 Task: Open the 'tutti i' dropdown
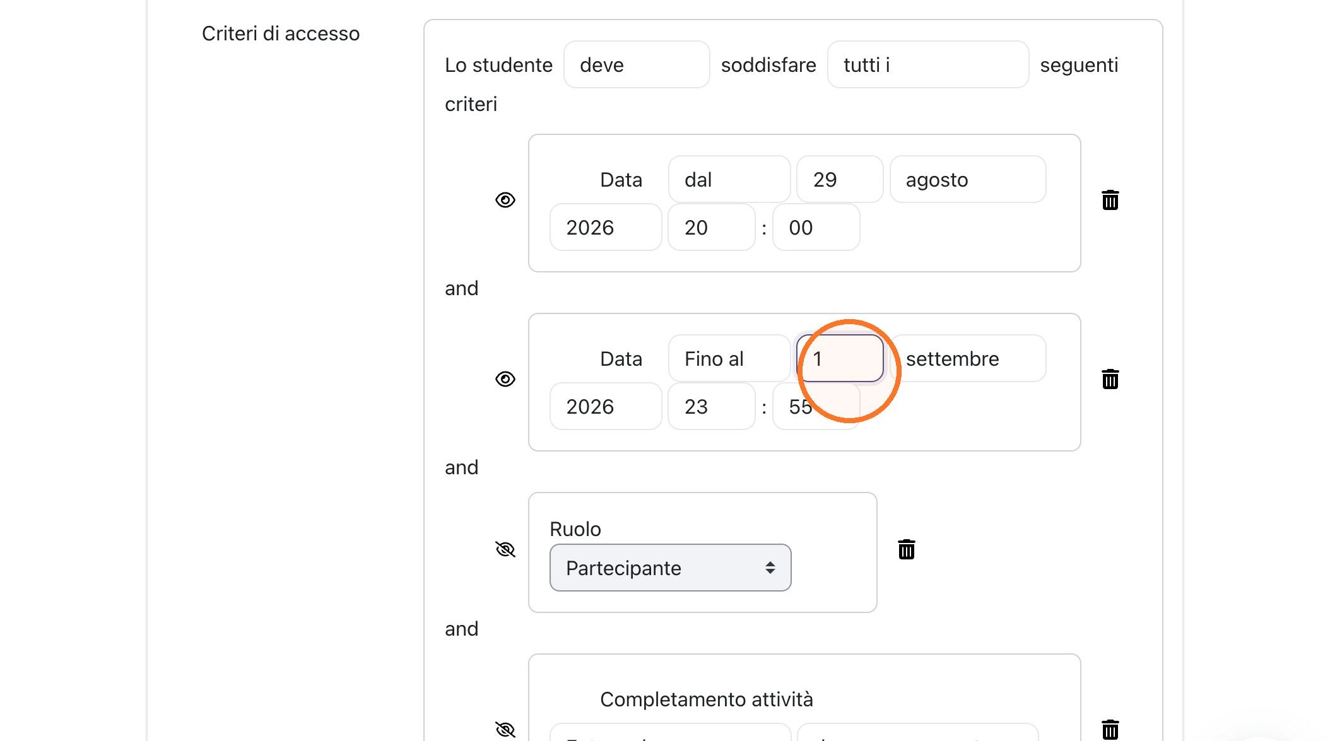(x=928, y=65)
